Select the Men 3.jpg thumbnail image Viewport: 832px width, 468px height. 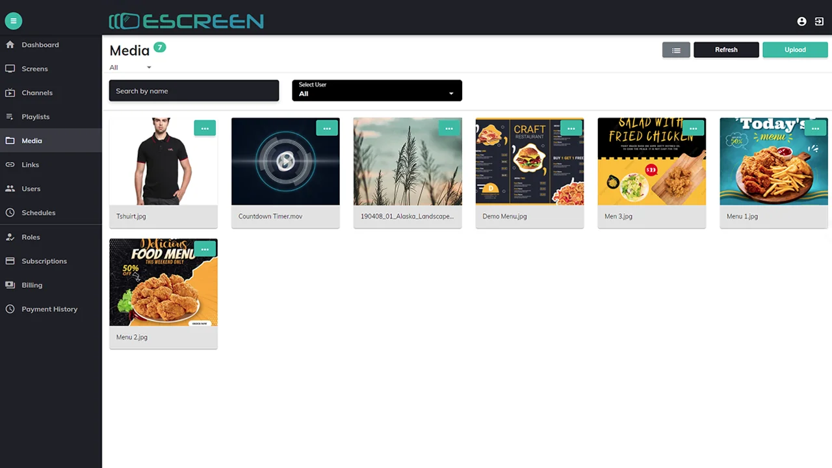(652, 161)
